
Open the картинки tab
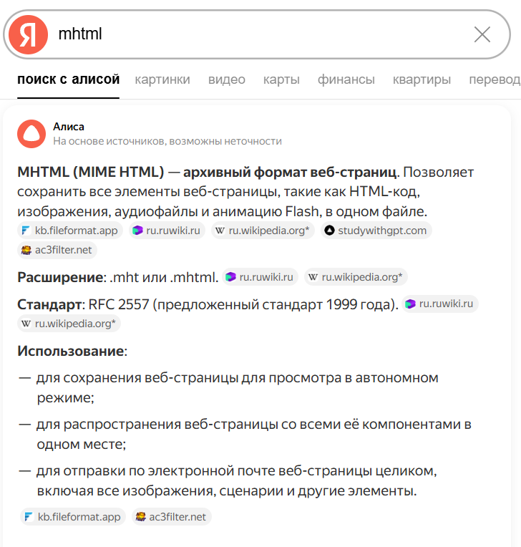[162, 79]
